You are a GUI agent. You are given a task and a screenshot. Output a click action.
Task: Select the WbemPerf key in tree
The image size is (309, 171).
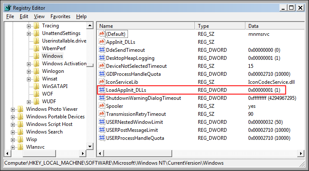(x=53, y=48)
